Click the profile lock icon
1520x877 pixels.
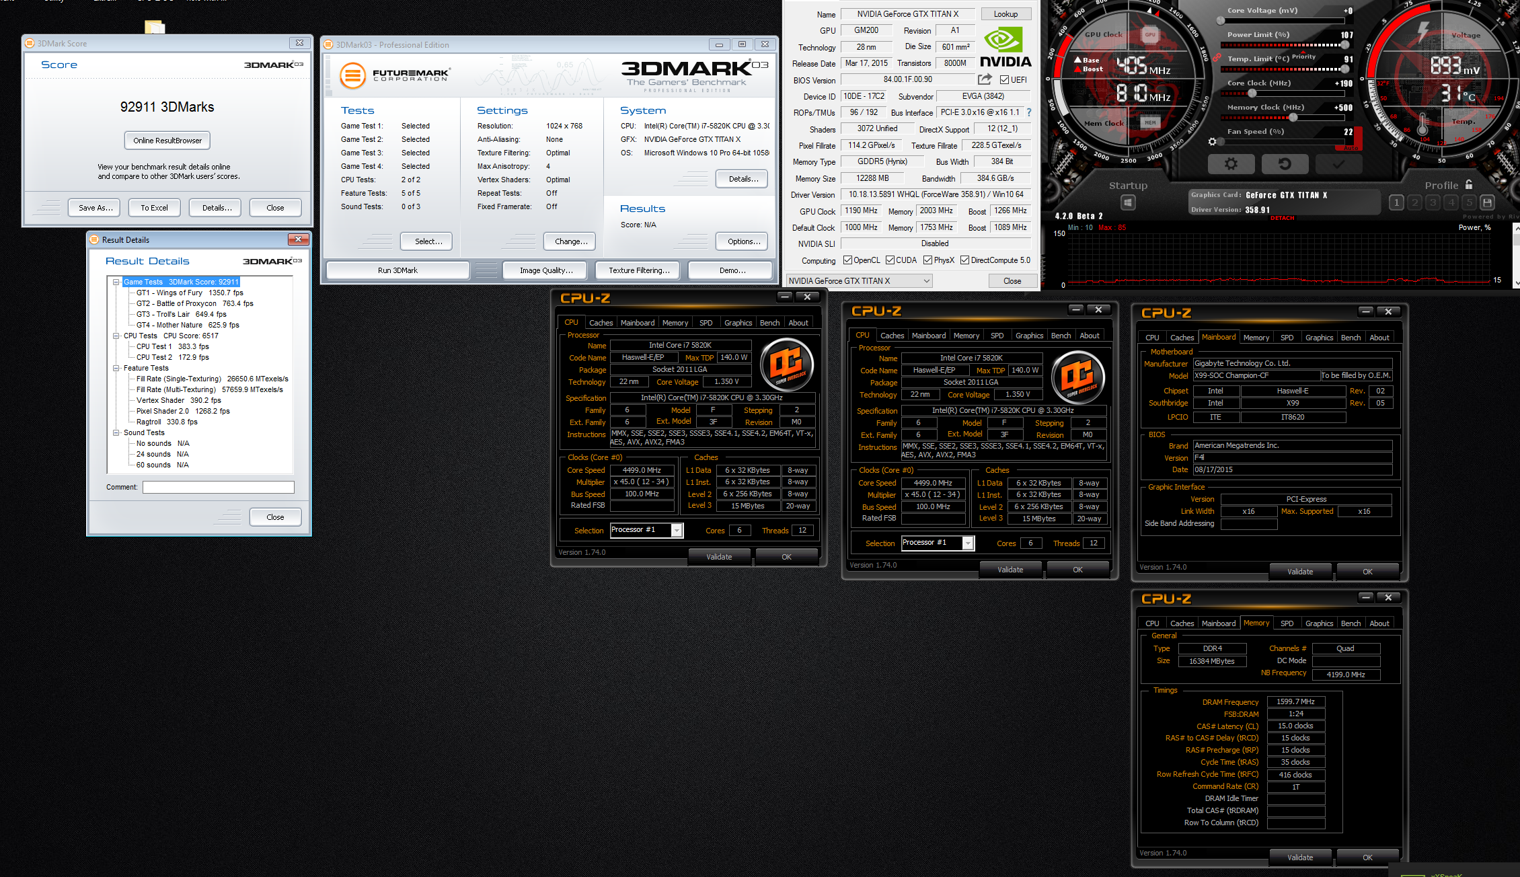coord(1469,184)
